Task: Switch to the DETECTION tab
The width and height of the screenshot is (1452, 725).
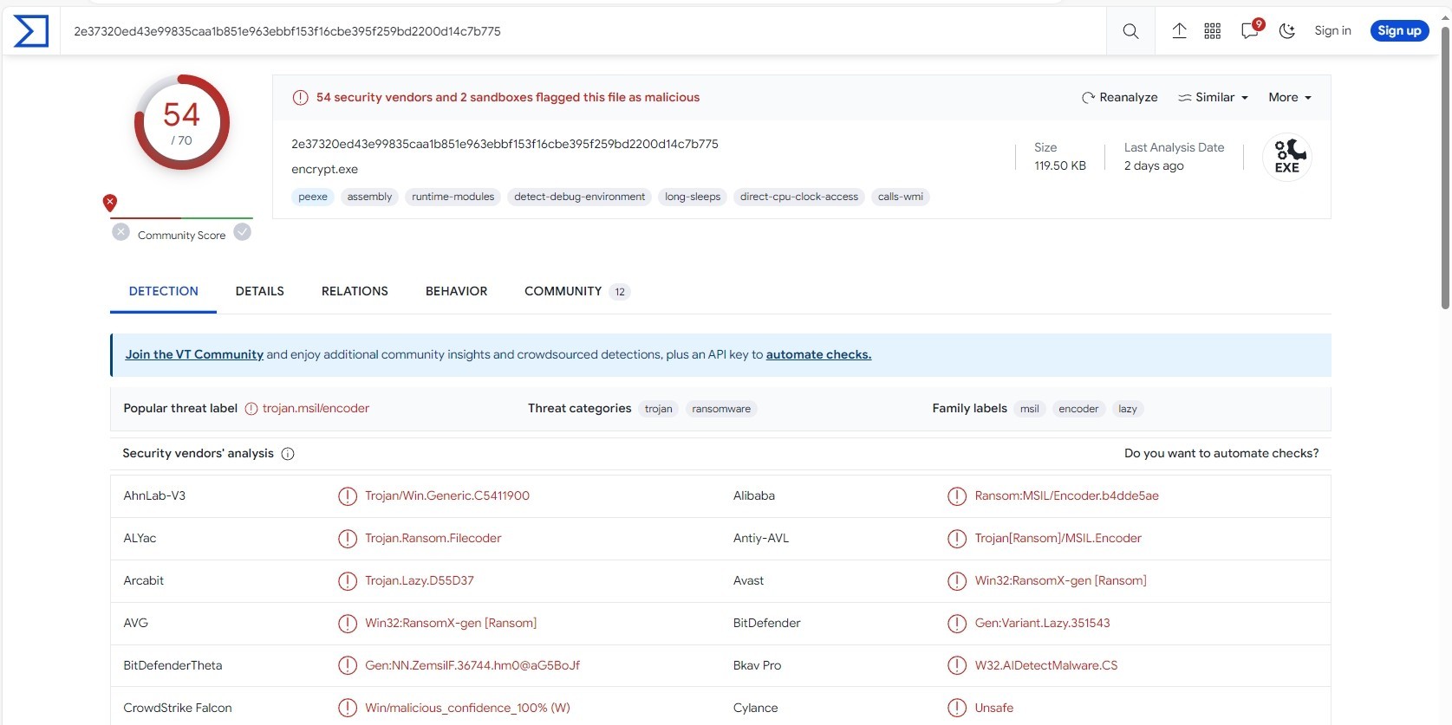Action: click(x=164, y=292)
